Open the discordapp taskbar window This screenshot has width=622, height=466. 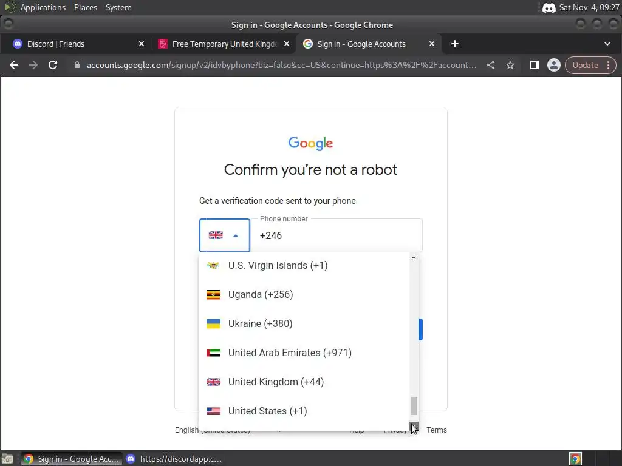[x=174, y=459]
